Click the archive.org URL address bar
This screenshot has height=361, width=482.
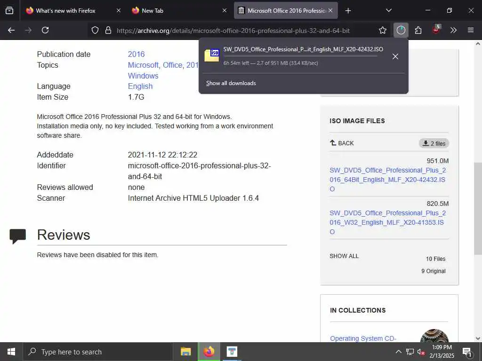(x=233, y=31)
